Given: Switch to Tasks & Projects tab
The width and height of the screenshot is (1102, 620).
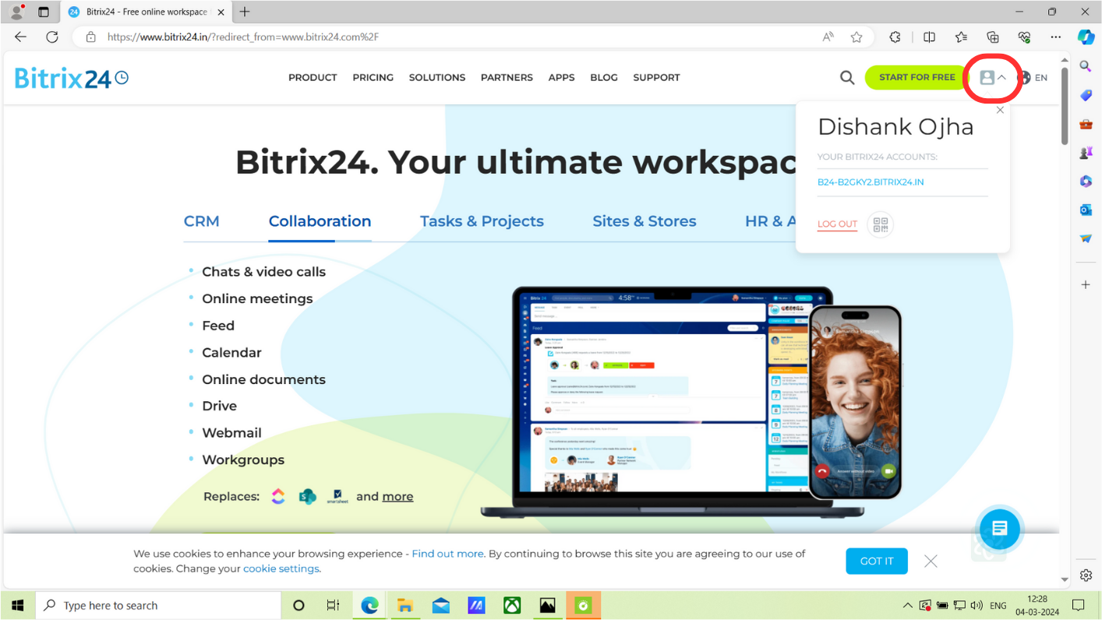Looking at the screenshot, I should pos(482,221).
